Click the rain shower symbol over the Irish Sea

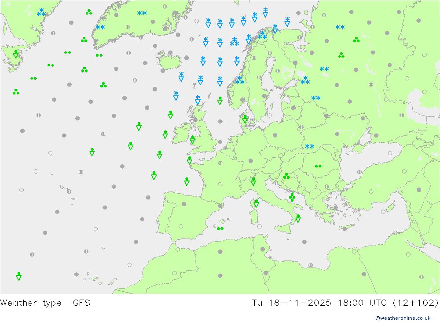tap(192, 139)
